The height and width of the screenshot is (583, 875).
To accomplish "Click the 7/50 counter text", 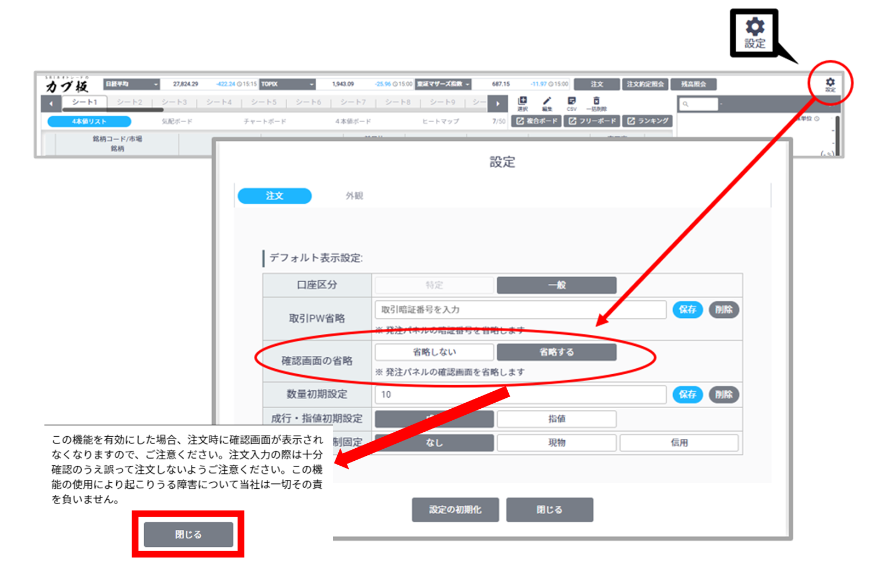I will (498, 121).
